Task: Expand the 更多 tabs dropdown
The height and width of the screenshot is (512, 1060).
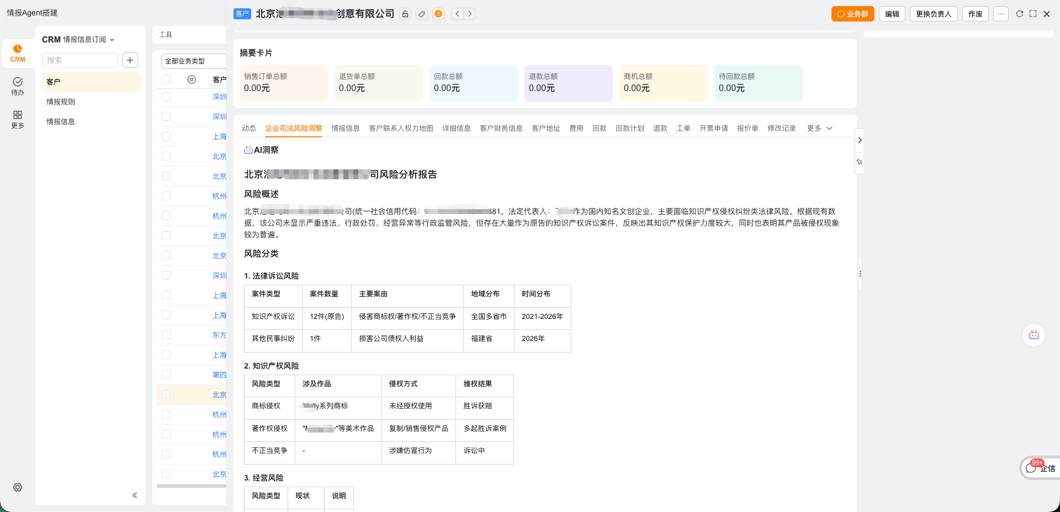Action: [819, 128]
